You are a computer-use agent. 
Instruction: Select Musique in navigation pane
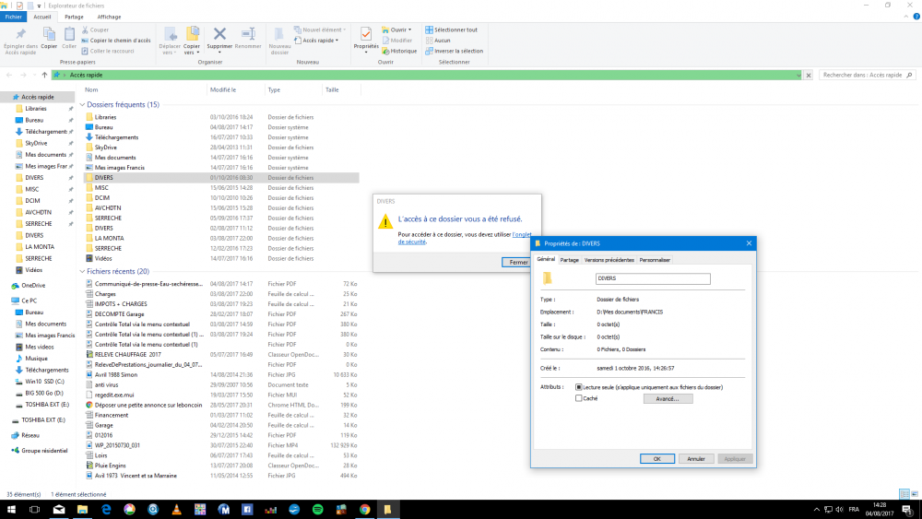coord(36,359)
